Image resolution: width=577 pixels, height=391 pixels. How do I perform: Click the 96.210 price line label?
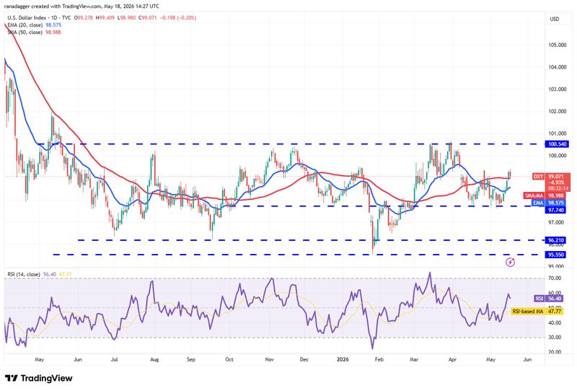click(x=555, y=240)
